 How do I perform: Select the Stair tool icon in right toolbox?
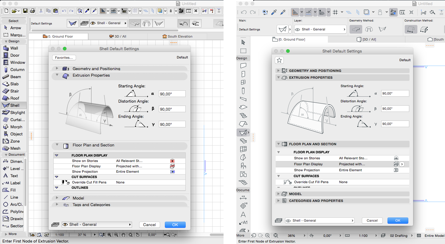(x=243, y=115)
